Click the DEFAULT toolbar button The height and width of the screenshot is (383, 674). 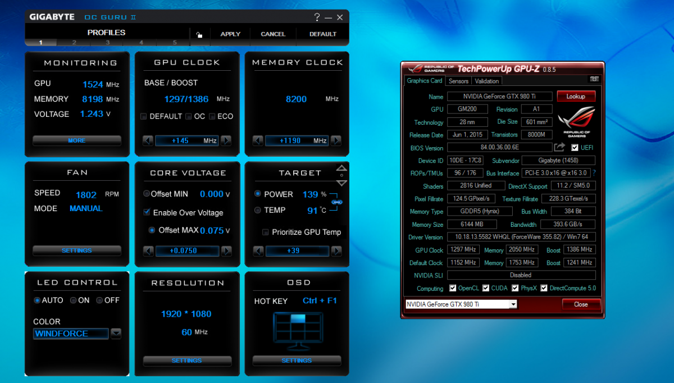click(x=323, y=34)
